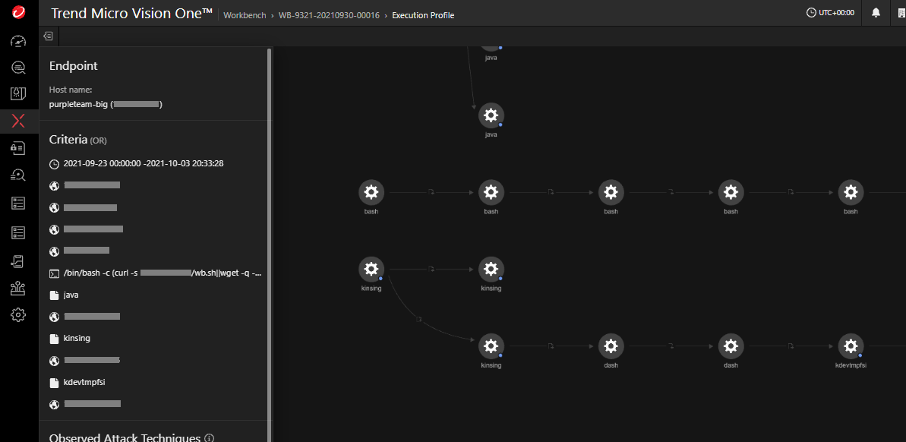The height and width of the screenshot is (442, 906).
Task: Click the /bin/bash command line criterion
Action: (x=162, y=273)
